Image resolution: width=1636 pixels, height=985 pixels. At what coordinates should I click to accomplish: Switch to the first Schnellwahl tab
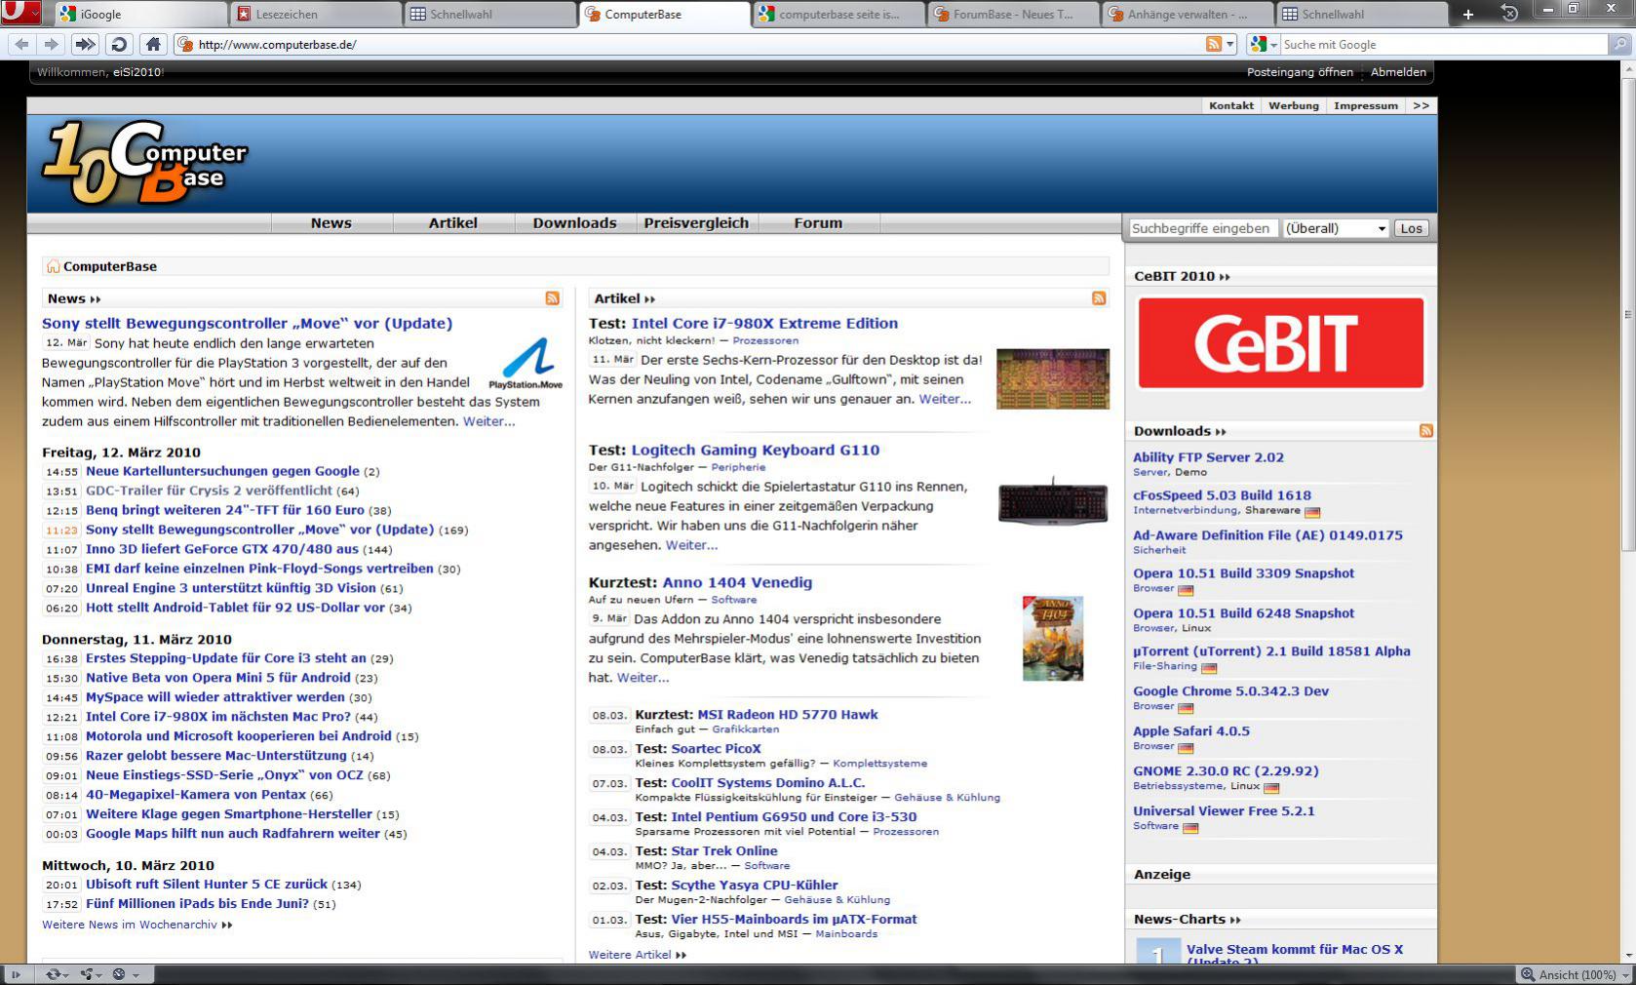(x=491, y=14)
